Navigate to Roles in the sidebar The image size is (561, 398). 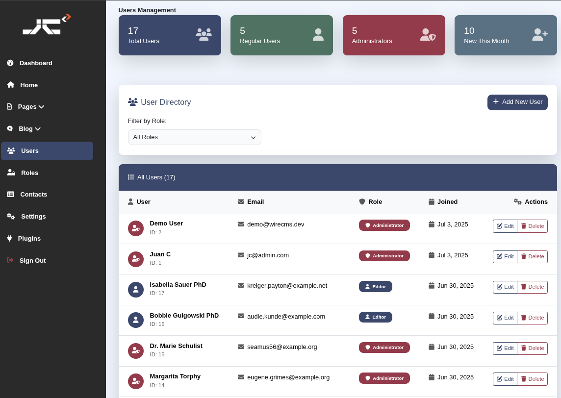point(47,173)
